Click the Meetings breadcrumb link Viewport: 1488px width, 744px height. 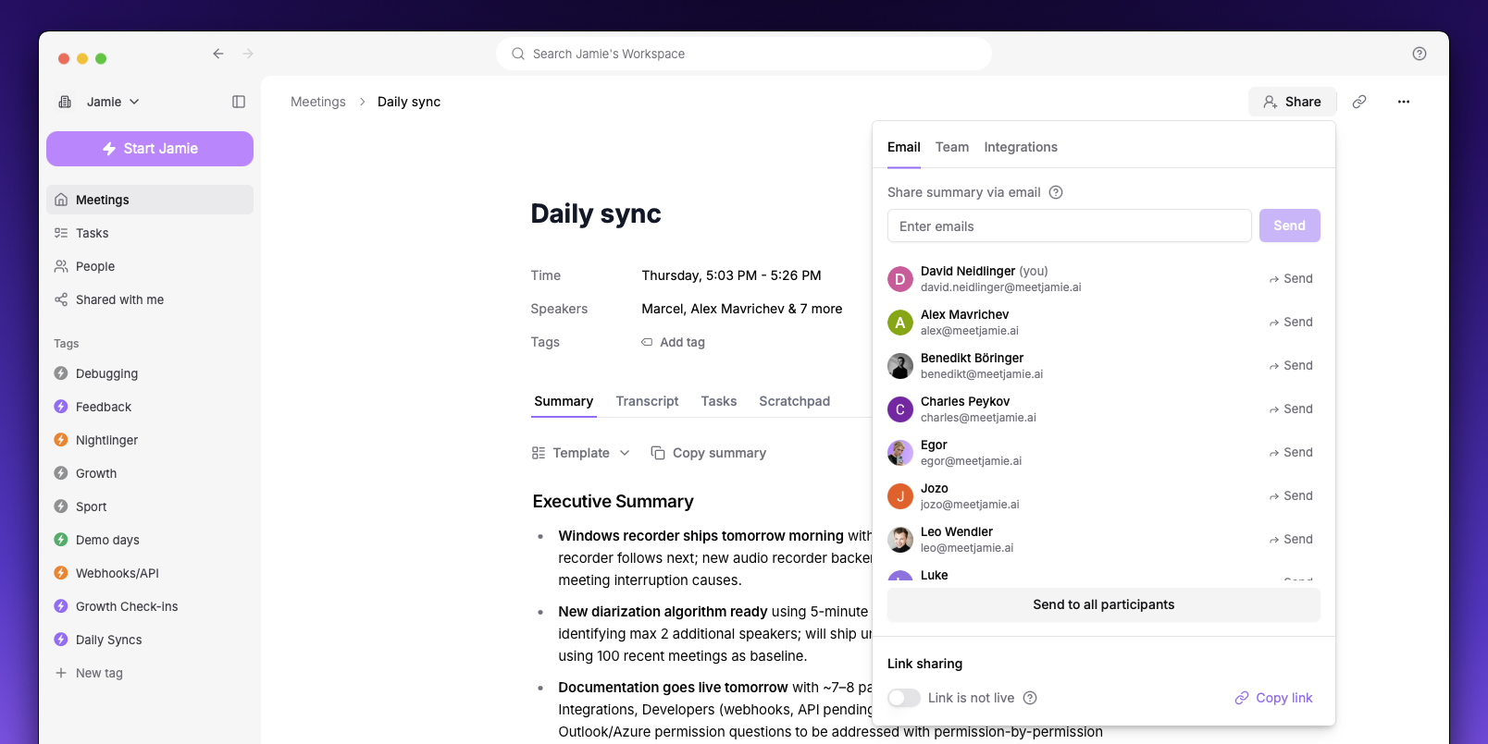(318, 102)
